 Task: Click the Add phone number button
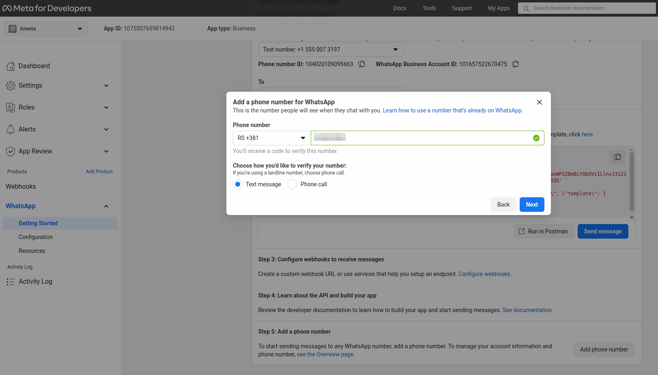604,349
